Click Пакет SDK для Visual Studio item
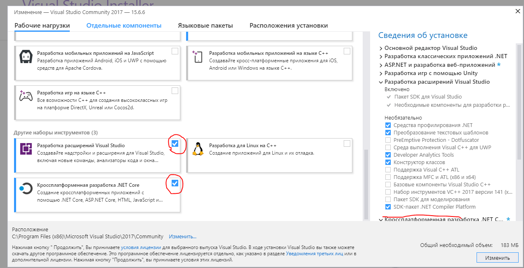Viewport: 524px width, 268px height. click(x=427, y=96)
